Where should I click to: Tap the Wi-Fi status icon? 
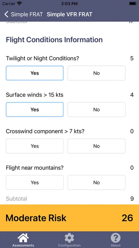20,4
